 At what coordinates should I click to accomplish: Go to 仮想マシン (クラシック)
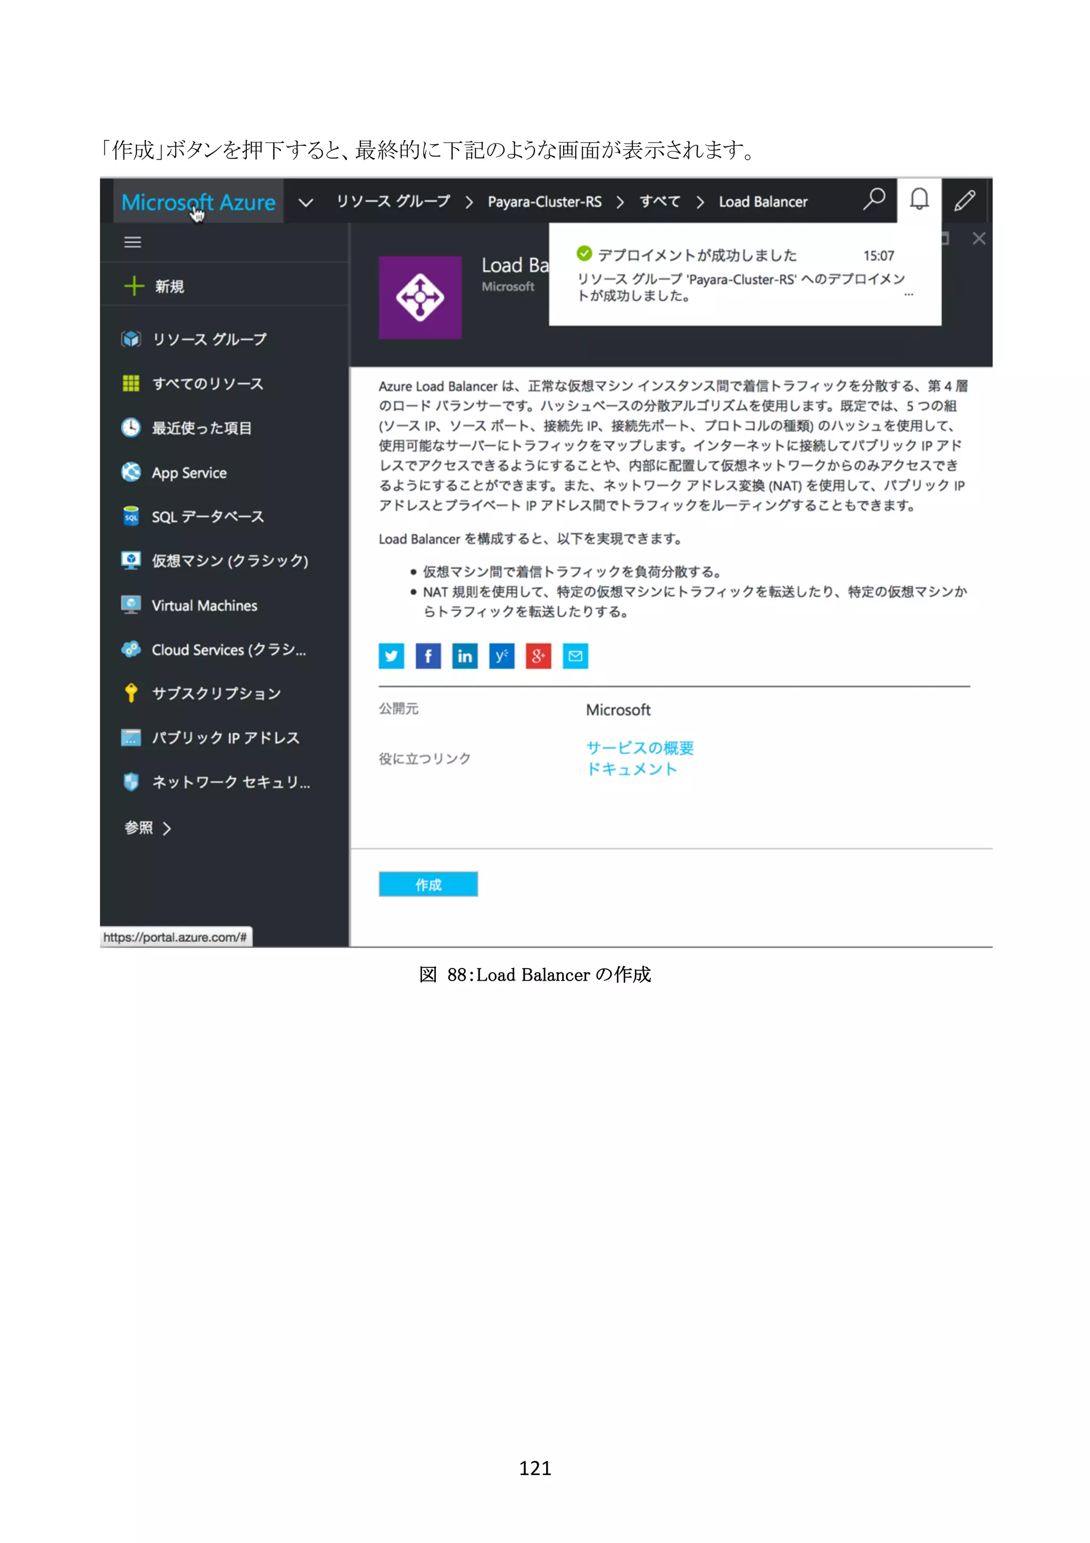(230, 561)
